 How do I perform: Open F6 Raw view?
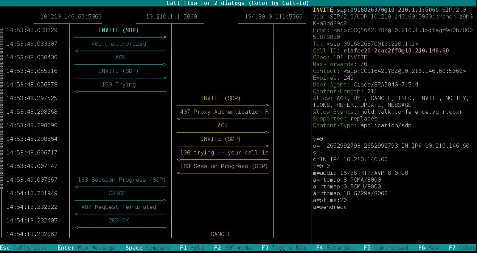(429, 248)
